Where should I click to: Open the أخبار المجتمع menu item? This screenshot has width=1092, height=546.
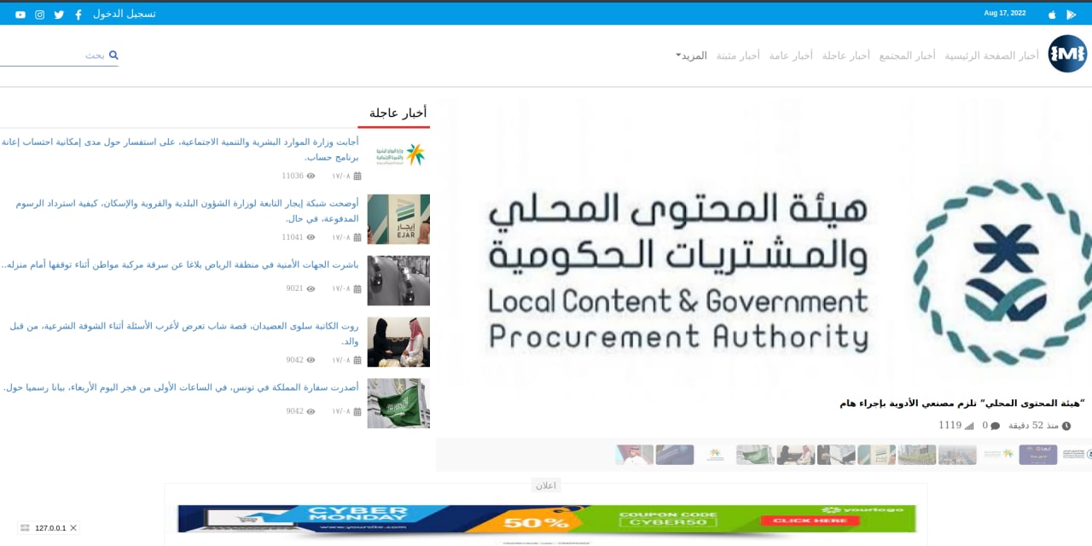[907, 55]
